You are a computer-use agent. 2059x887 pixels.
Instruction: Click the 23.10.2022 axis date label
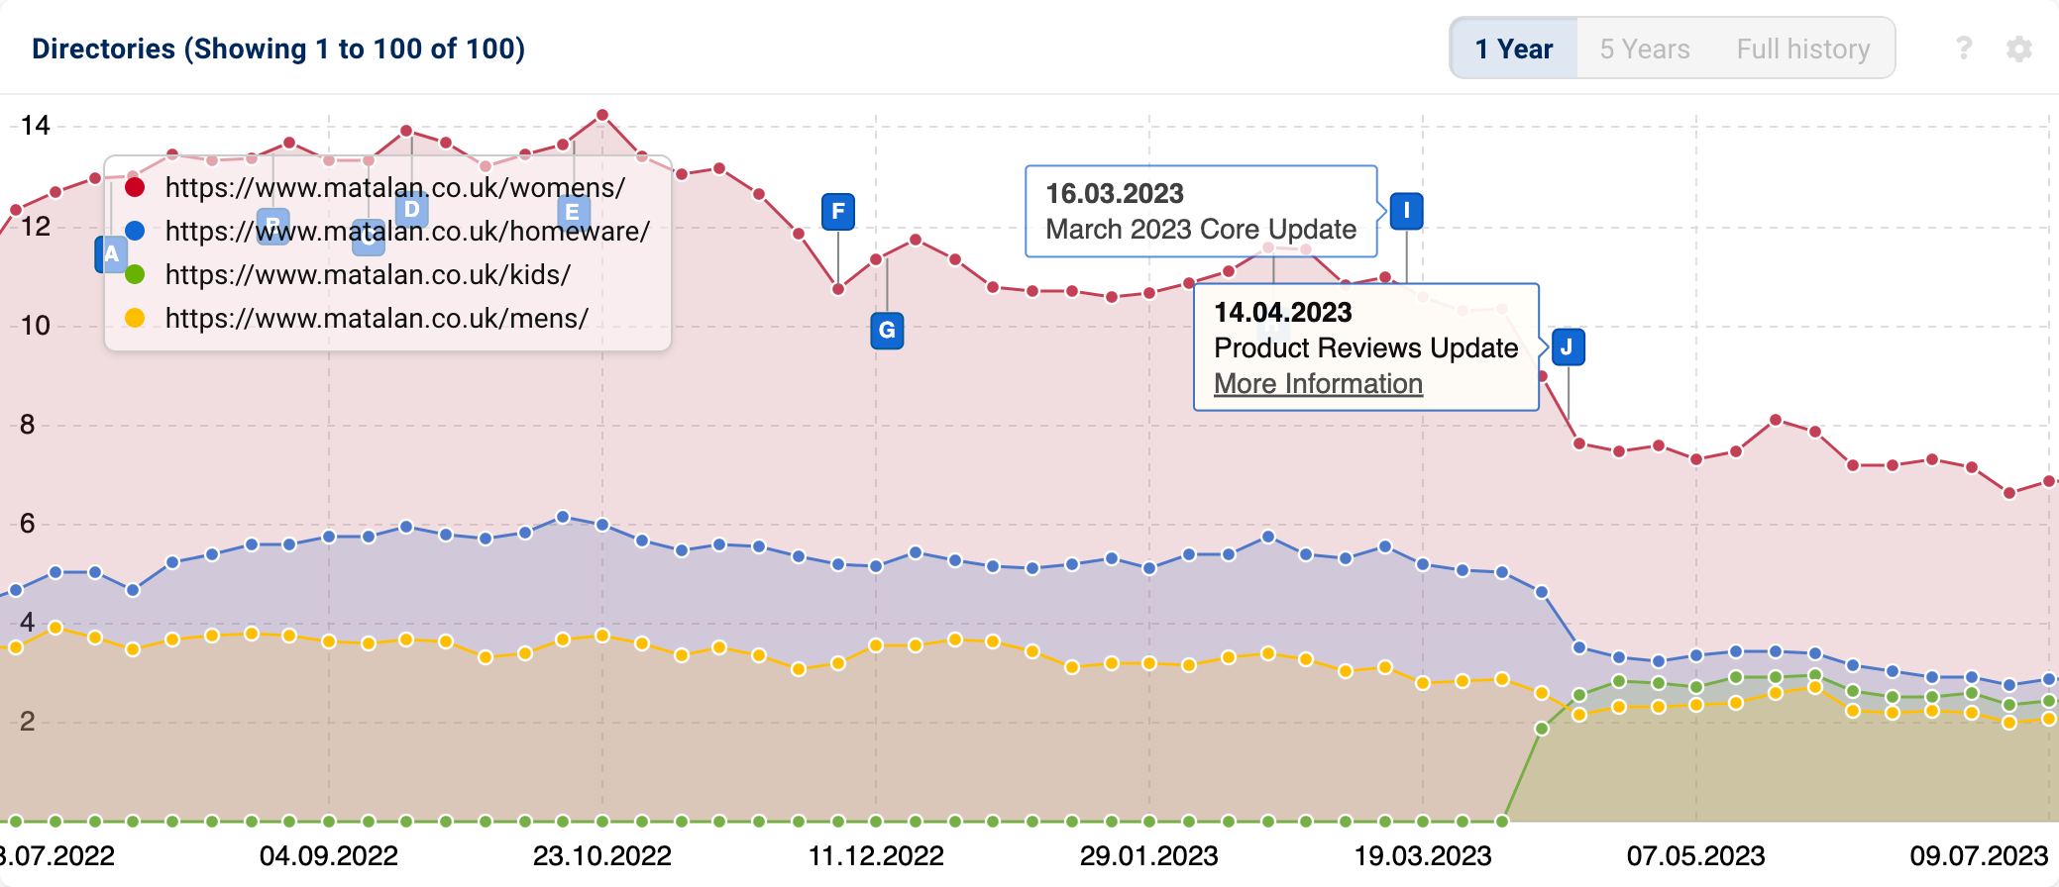pyautogui.click(x=601, y=855)
